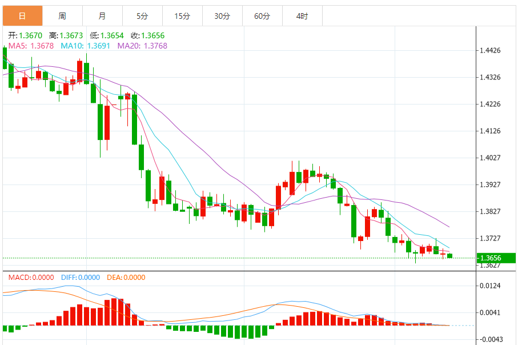Open the 5分 interval tab

(x=142, y=16)
